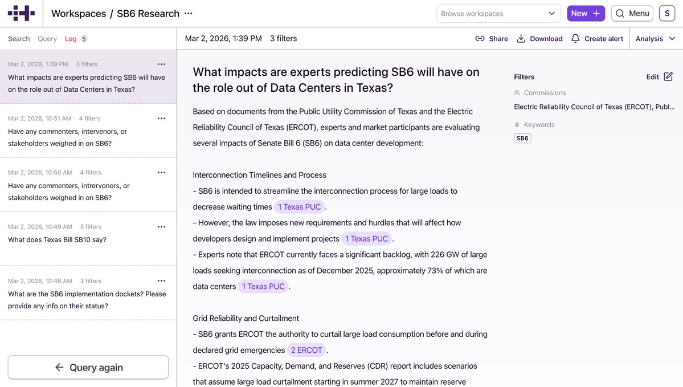Select the 'What does Texas Bill SB10 say?' entry

click(x=88, y=239)
